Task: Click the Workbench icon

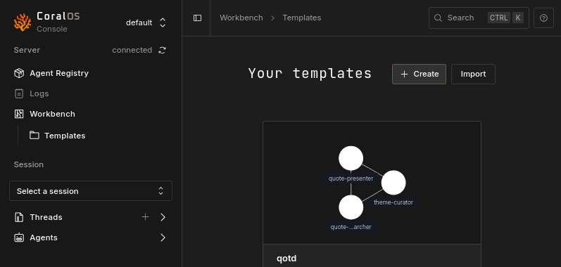Action: tap(18, 114)
